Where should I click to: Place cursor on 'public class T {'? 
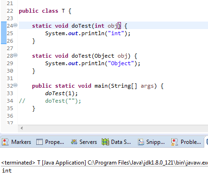click(x=45, y=11)
